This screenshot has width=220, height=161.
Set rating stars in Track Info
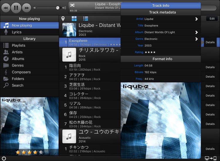[150, 52]
